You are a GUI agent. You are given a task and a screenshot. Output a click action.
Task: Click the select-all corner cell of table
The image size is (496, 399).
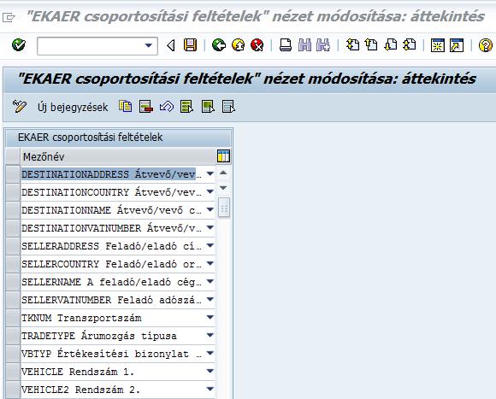tap(13, 156)
